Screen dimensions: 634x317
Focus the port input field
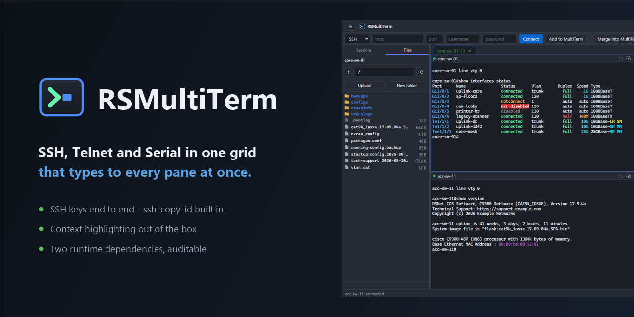click(434, 39)
